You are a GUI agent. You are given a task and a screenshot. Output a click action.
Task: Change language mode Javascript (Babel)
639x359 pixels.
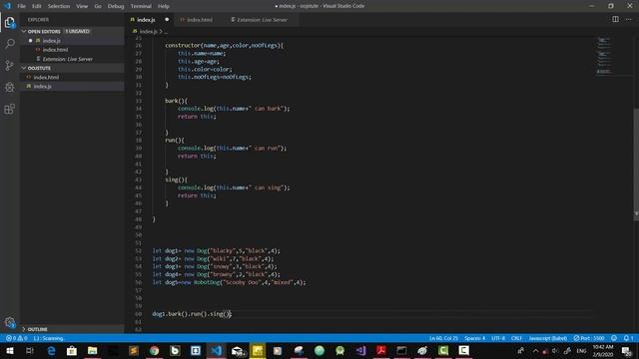click(548, 338)
